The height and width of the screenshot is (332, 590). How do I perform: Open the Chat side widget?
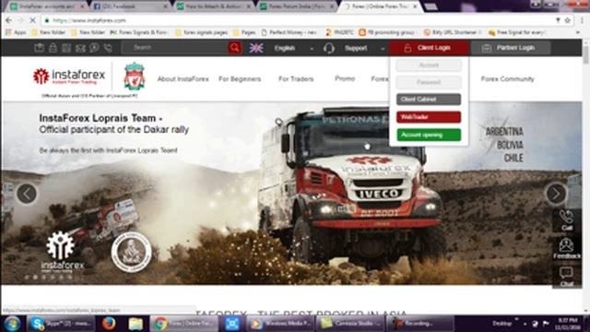point(566,277)
